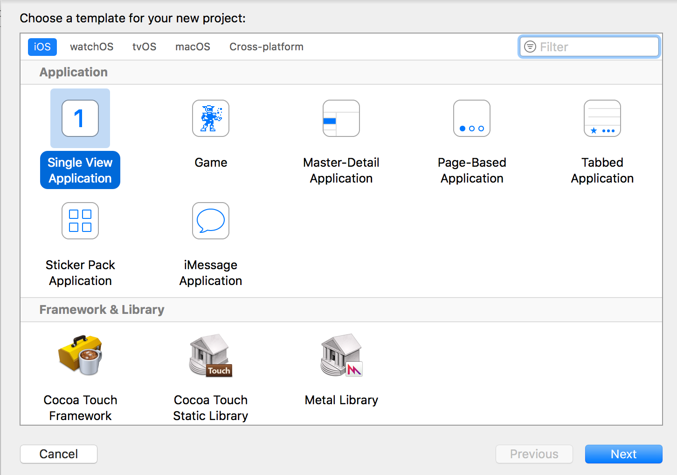Click the filter icon in the search field
This screenshot has width=677, height=475.
pyautogui.click(x=530, y=47)
